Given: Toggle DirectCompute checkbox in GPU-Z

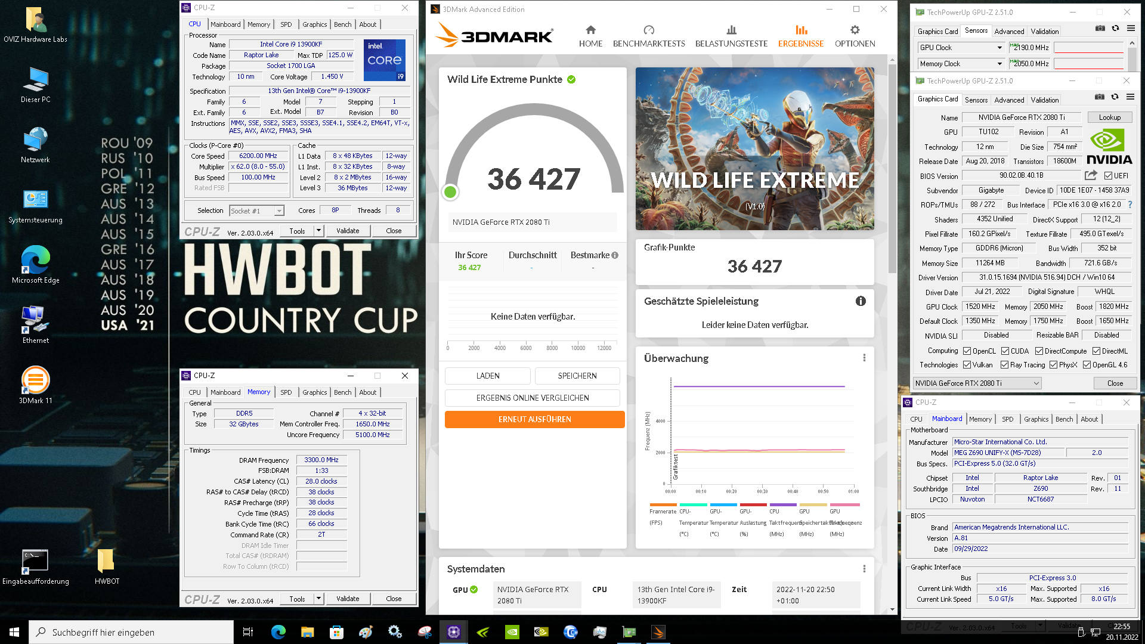Looking at the screenshot, I should pyautogui.click(x=1039, y=351).
